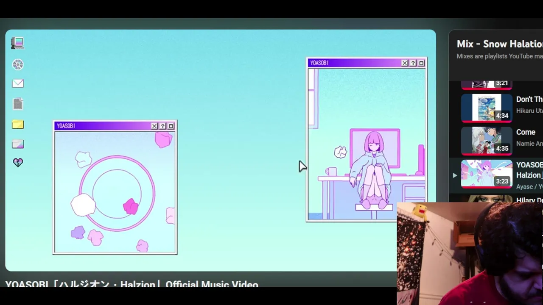Click the square button on the right YOASOBI window
Viewport: 543px width, 305px height.
421,63
